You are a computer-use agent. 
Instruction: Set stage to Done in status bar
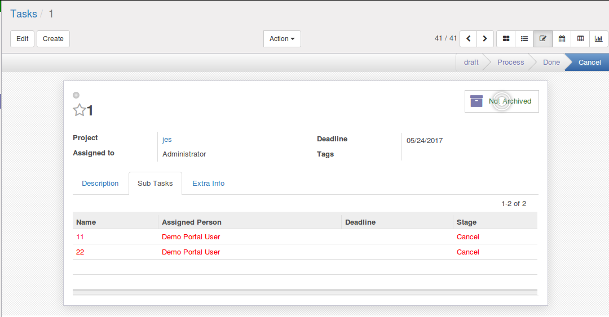click(551, 62)
